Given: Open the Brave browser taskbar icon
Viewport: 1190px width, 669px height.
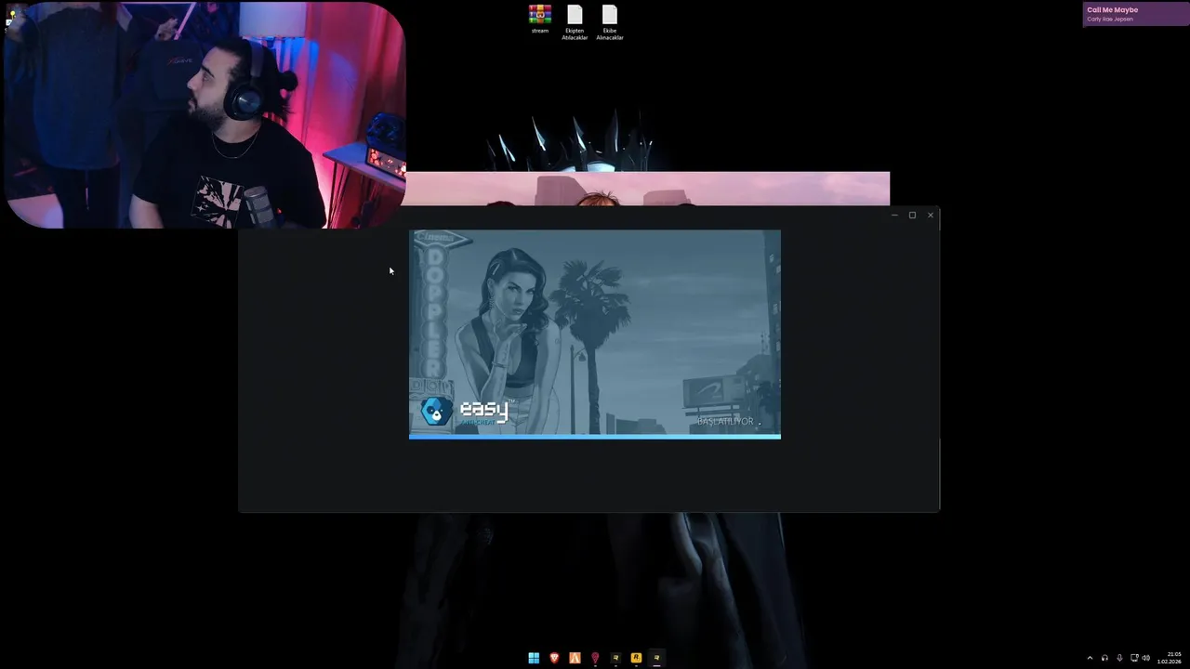Looking at the screenshot, I should (x=554, y=658).
